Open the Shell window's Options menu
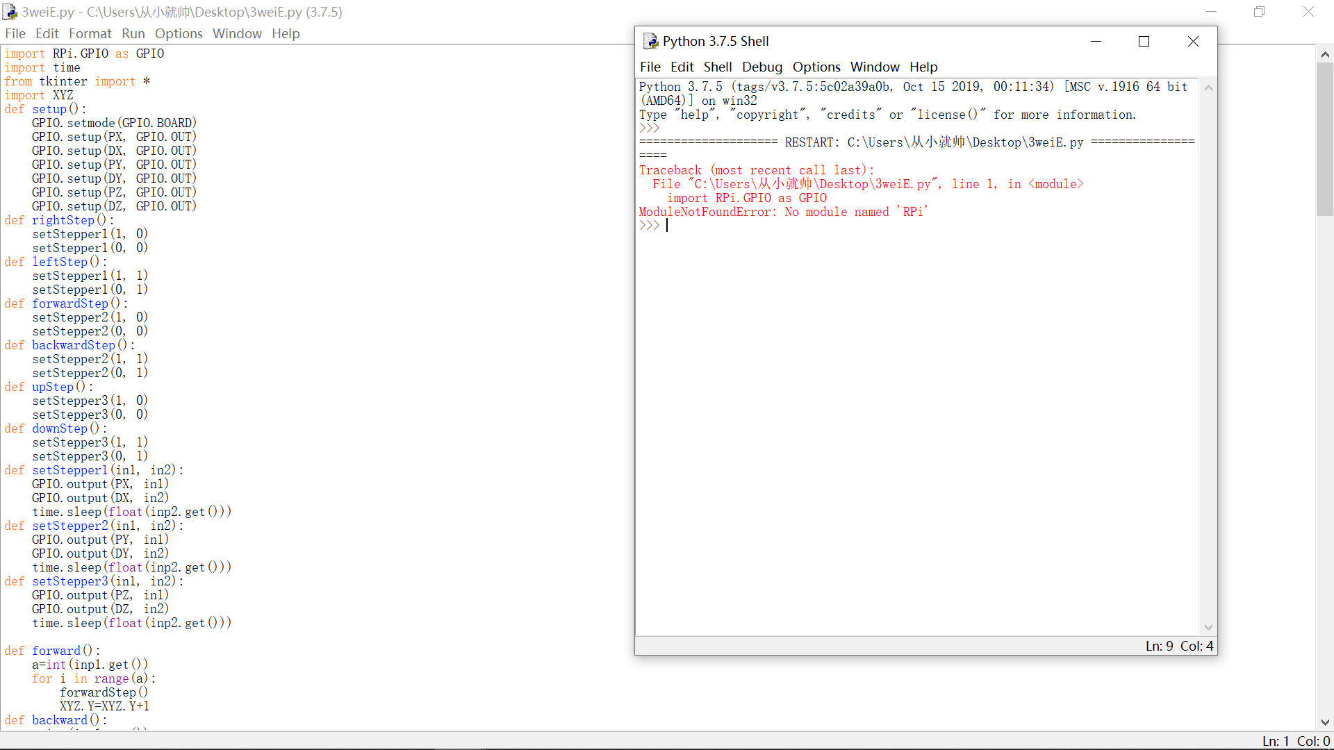 tap(816, 67)
